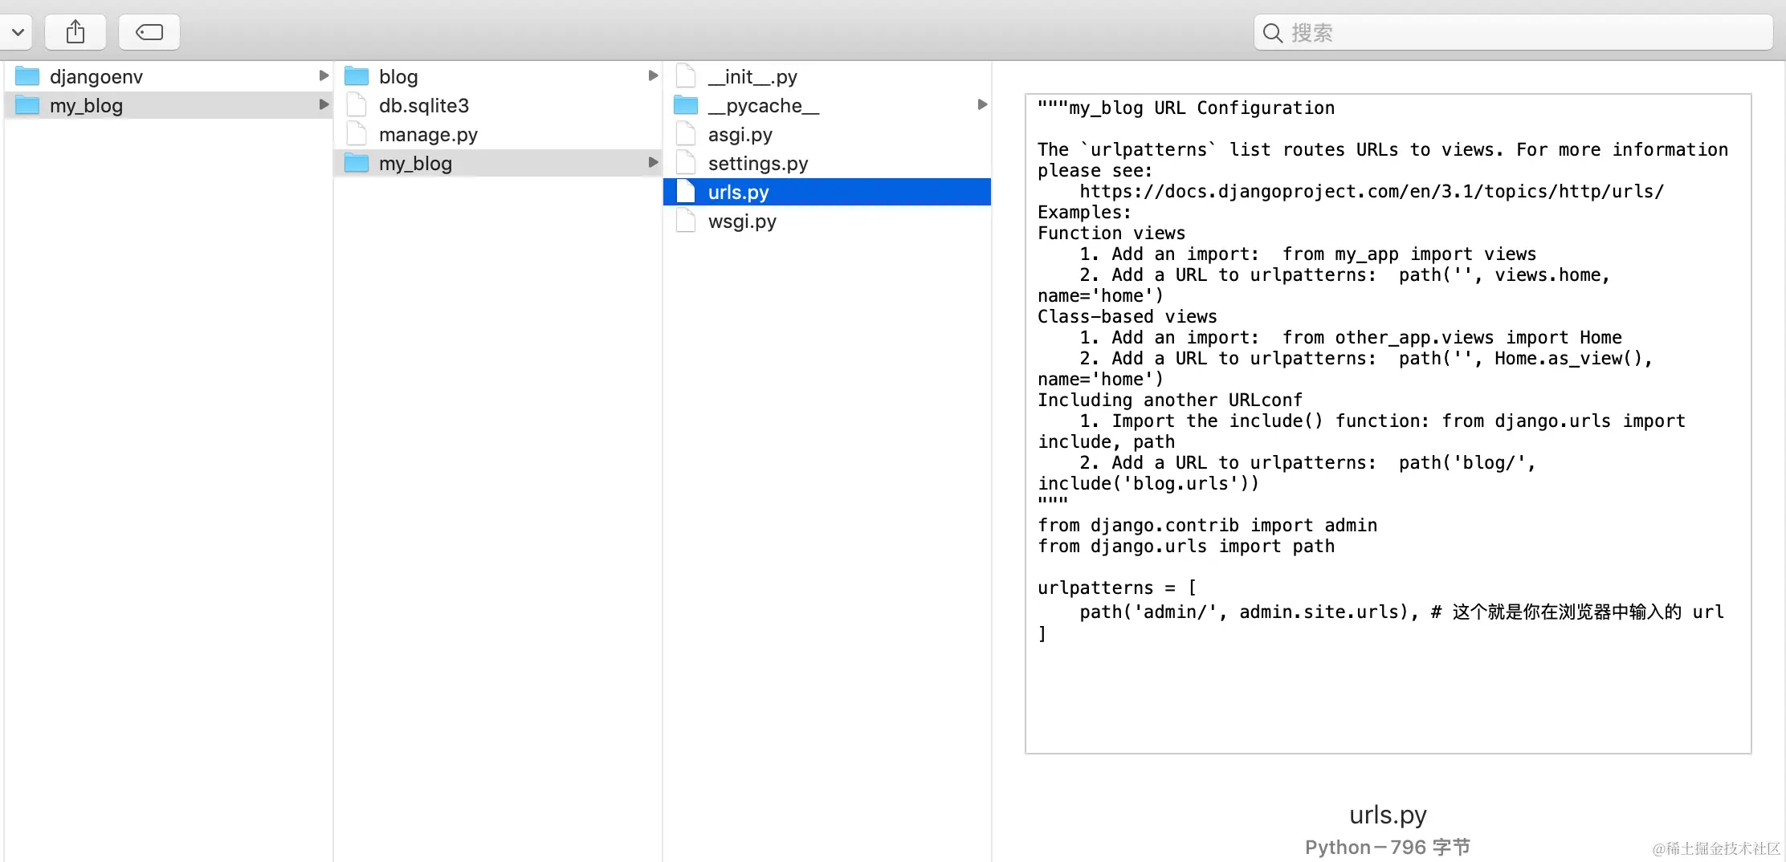Image resolution: width=1786 pixels, height=862 pixels.
Task: Click 'Class-based views' text in preview
Action: (x=1127, y=317)
